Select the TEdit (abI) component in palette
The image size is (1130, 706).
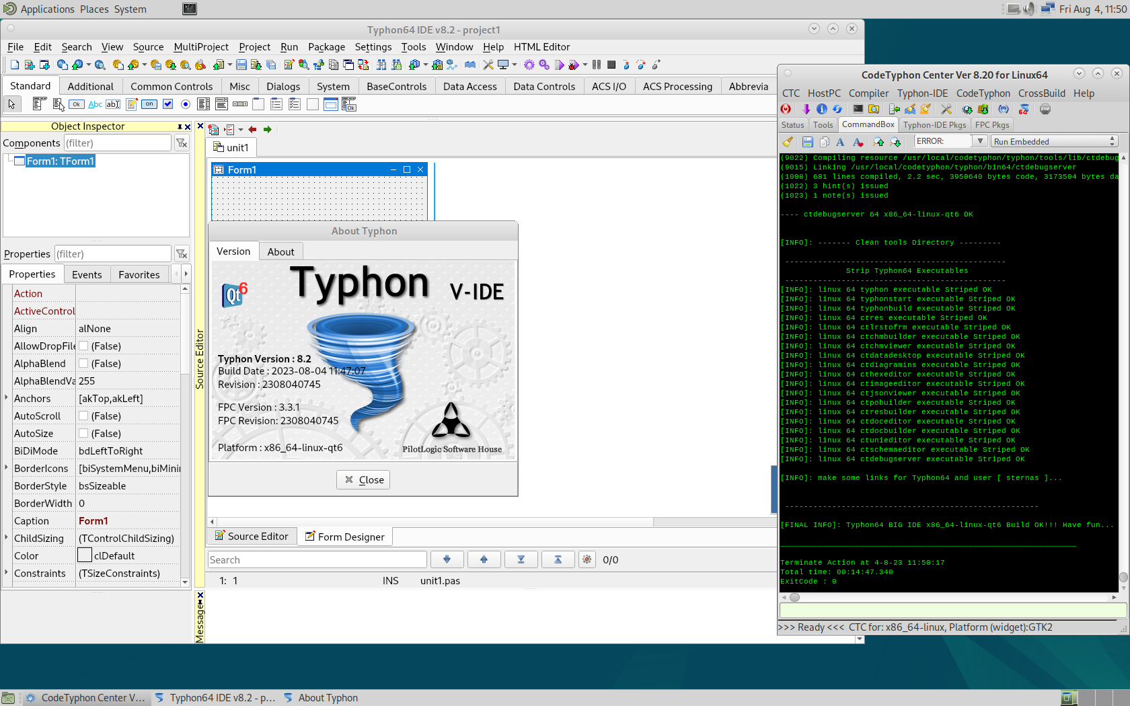point(113,104)
